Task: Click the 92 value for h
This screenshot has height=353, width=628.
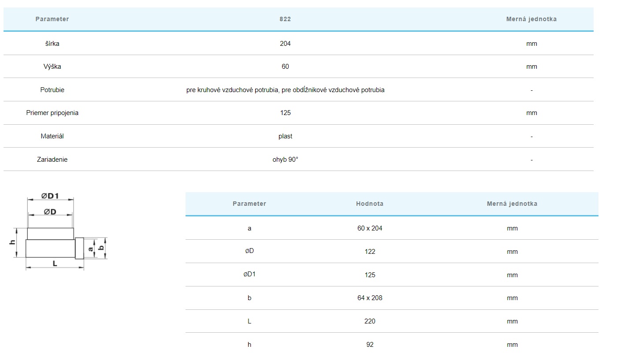Action: click(370, 345)
